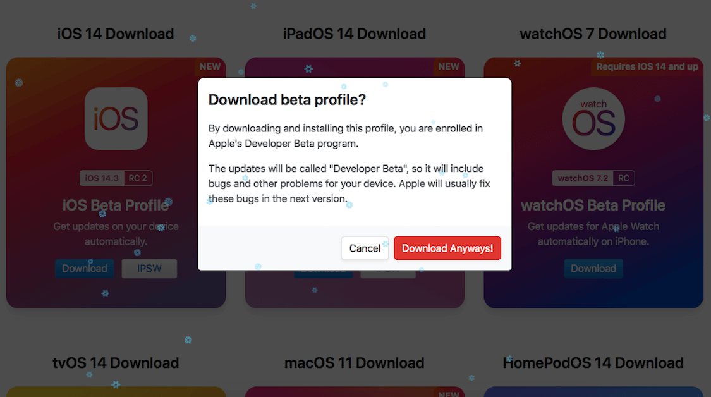
Task: Click the iOS logo icon
Action: click(x=116, y=119)
